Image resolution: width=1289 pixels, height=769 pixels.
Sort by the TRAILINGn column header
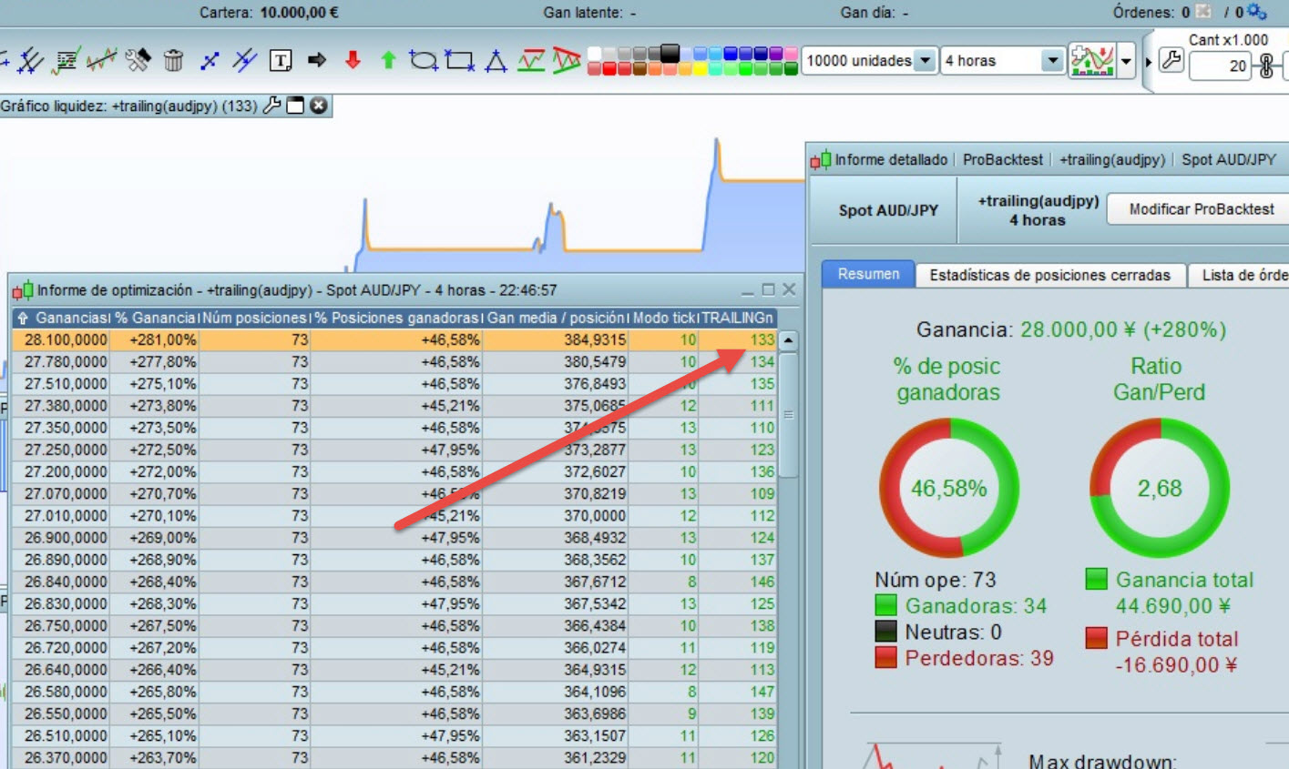click(x=737, y=318)
